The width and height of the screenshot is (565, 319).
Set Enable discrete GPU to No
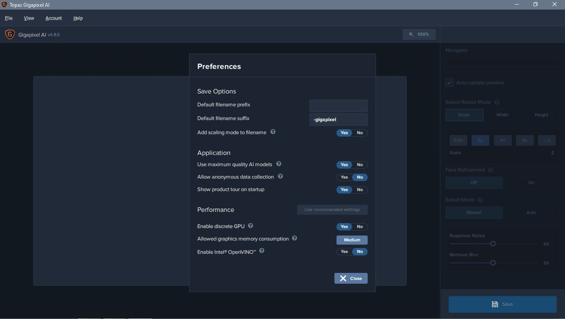(360, 227)
